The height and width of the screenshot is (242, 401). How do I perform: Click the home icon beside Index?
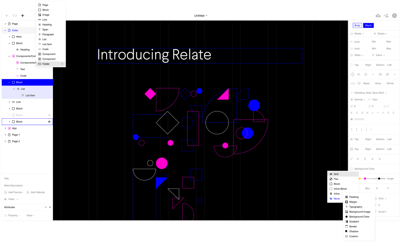click(6, 199)
